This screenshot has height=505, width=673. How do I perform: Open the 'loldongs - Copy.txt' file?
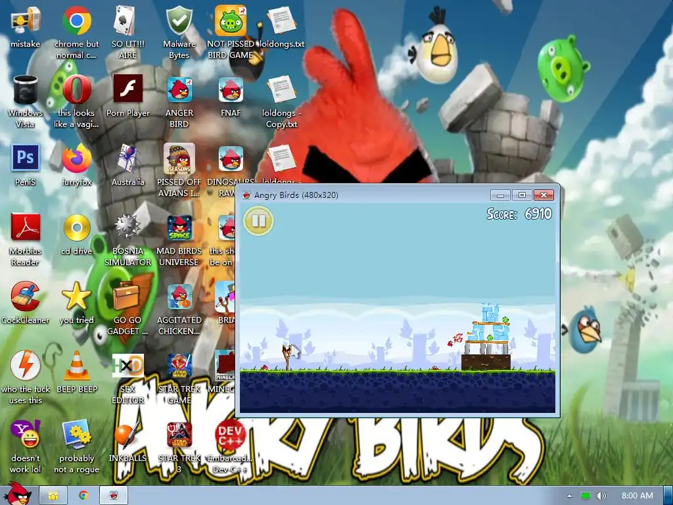point(281,89)
